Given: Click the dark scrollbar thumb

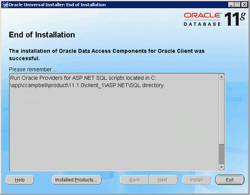Looking at the screenshot, I should point(222,154).
